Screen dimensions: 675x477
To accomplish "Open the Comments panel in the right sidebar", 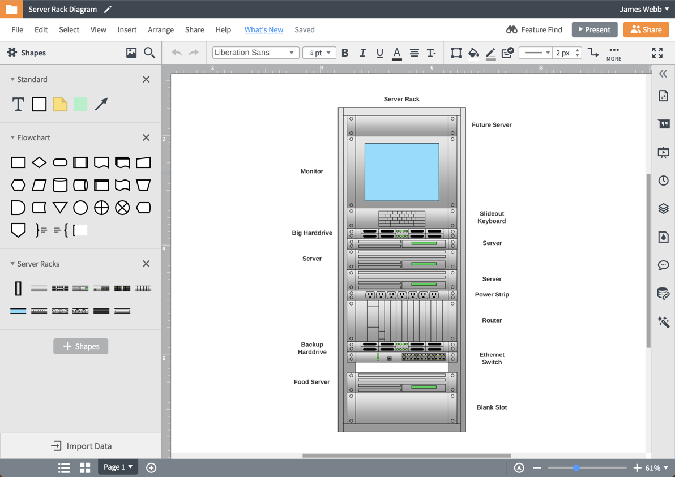I will (663, 265).
